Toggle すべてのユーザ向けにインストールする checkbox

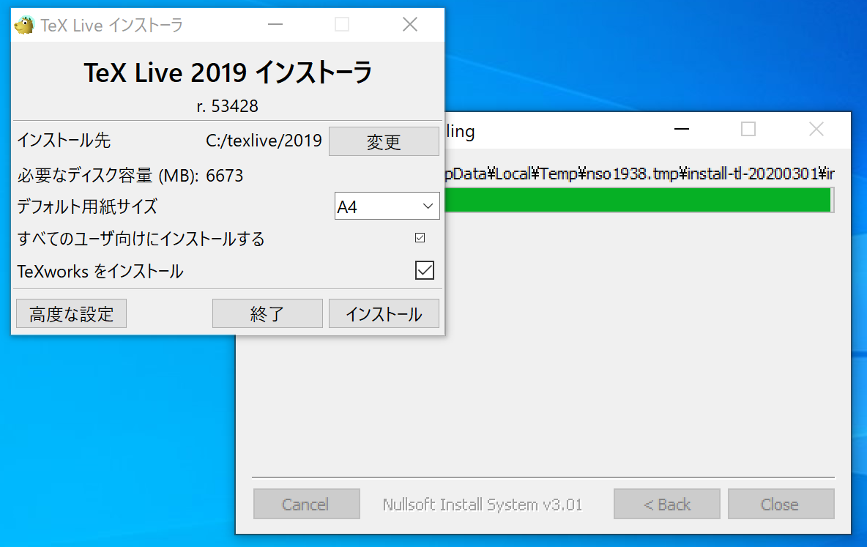point(420,238)
